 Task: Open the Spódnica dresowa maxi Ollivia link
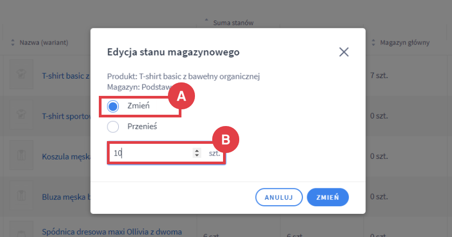[112, 232]
